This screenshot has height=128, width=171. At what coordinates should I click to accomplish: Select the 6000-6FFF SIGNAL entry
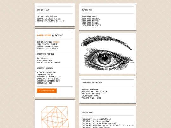[x=90, y=23]
